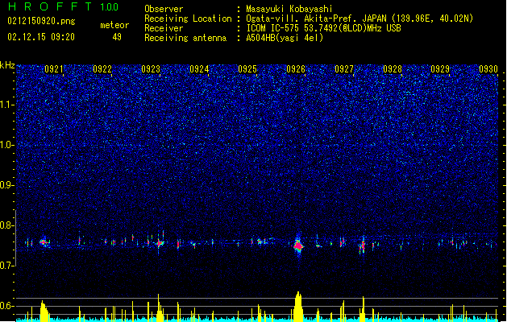Select observer name Masayuki Kobayashi
Screen dimensions: 507x322
(x=289, y=9)
